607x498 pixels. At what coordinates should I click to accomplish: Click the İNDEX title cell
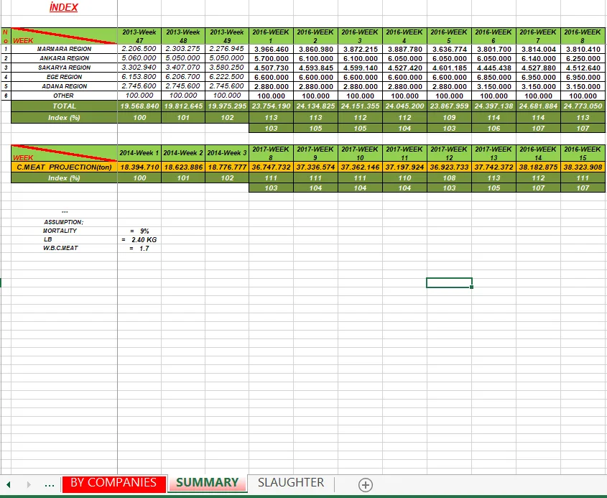63,7
